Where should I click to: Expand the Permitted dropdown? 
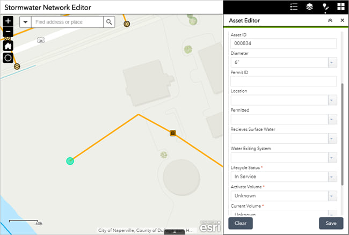pyautogui.click(x=332, y=119)
